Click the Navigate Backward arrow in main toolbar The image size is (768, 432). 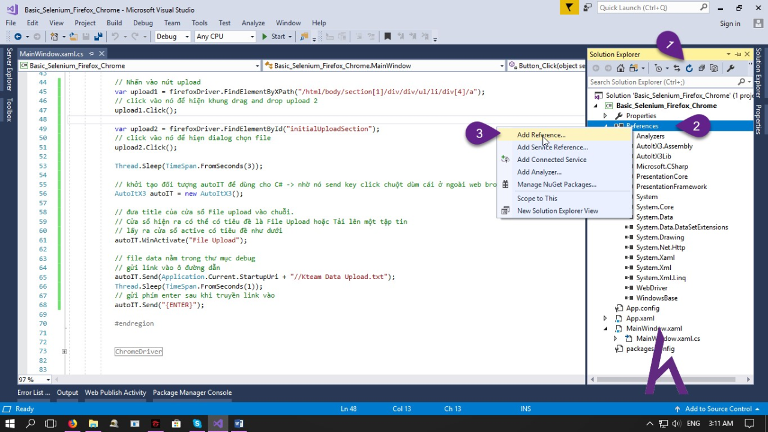tap(17, 37)
